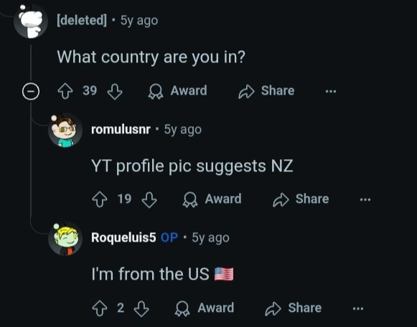Image resolution: width=417 pixels, height=327 pixels.
Task: Give Award to the deleted user's comment
Action: pos(178,91)
